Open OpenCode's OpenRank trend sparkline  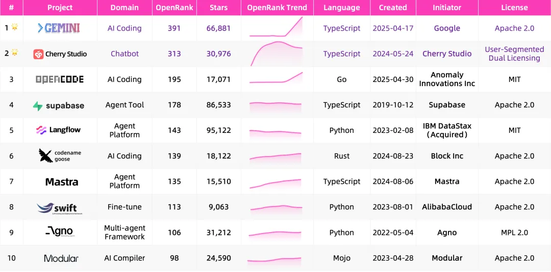pos(276,78)
